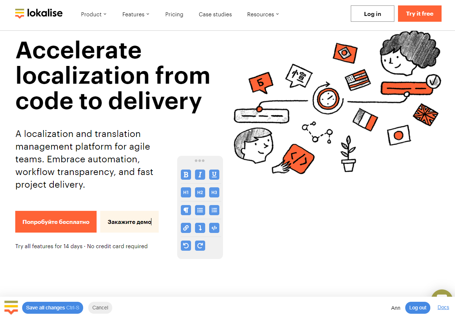Toggle bold formatting in the text editor

pyautogui.click(x=186, y=174)
